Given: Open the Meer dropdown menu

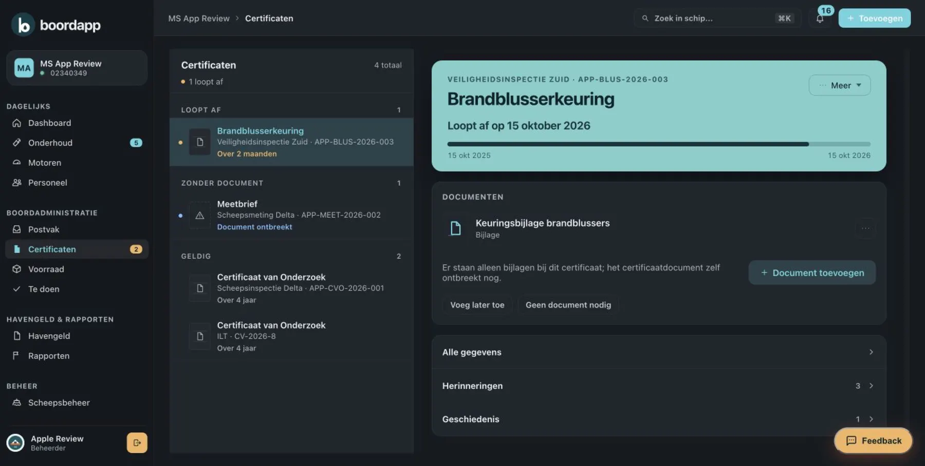Looking at the screenshot, I should tap(840, 85).
